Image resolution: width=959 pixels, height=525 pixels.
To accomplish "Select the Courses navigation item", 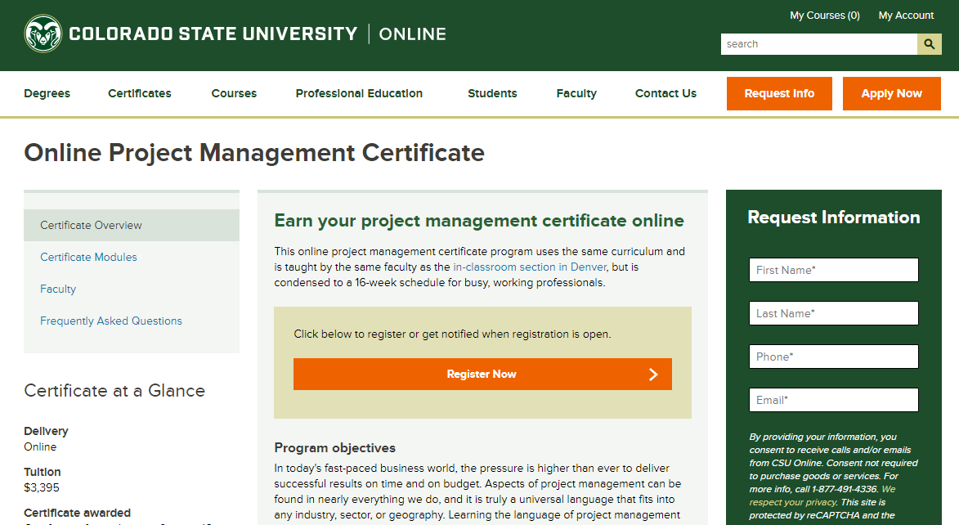I will click(x=234, y=93).
